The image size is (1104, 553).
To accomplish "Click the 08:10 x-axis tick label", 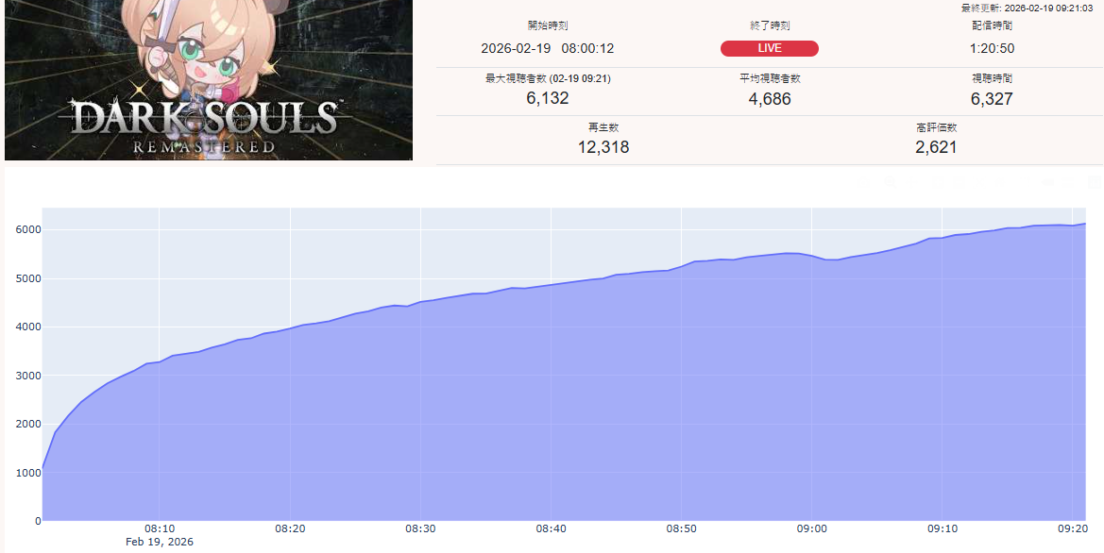I will pyautogui.click(x=159, y=528).
